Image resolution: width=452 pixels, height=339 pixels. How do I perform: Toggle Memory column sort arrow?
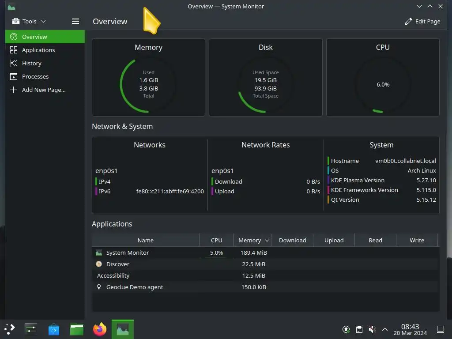click(267, 241)
